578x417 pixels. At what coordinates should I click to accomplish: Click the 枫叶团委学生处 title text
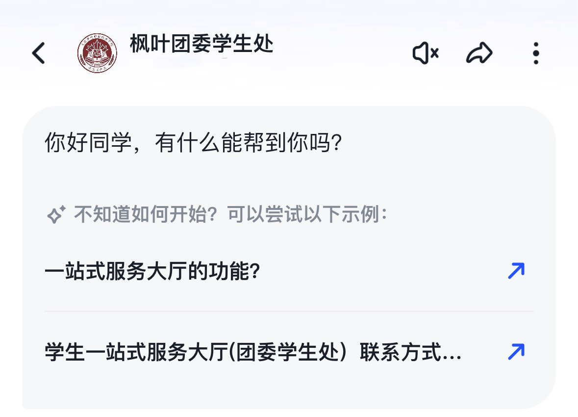coord(201,44)
